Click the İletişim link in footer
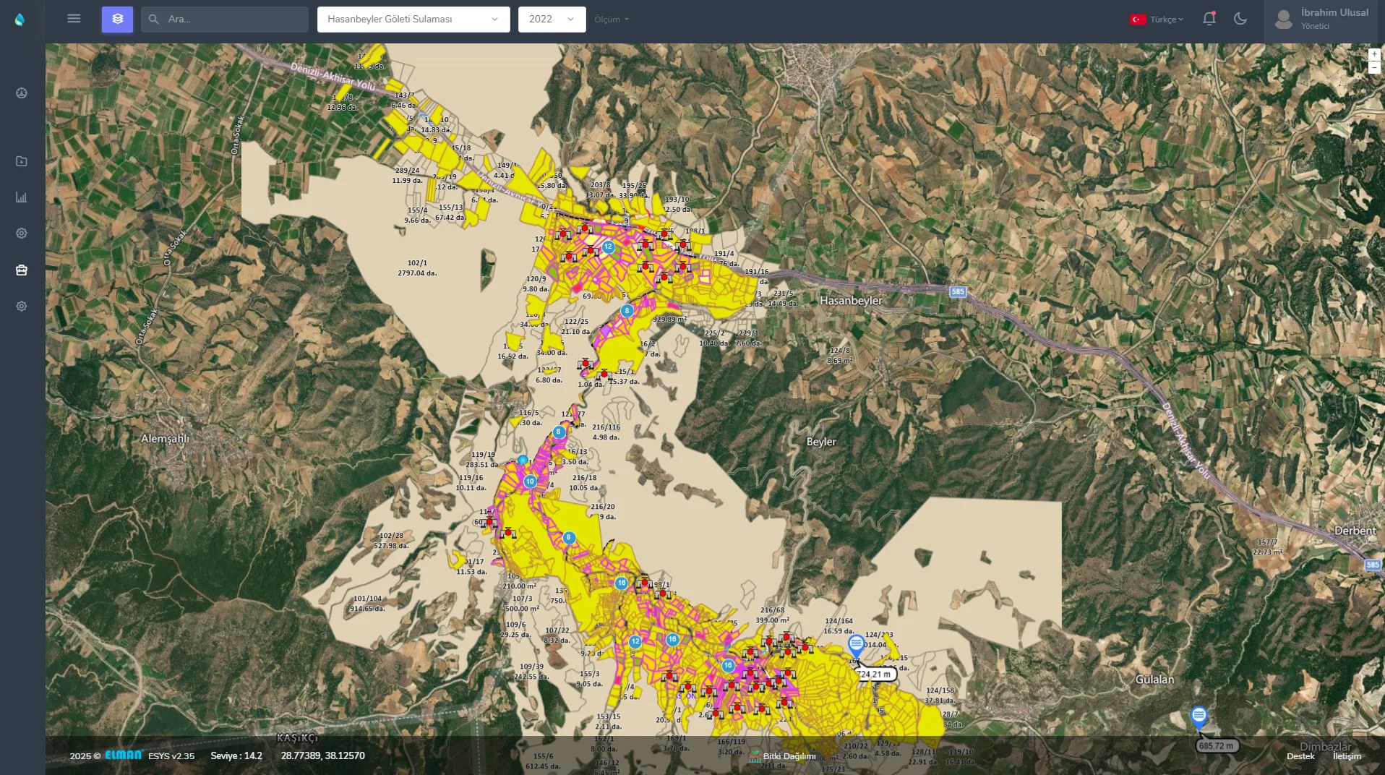The height and width of the screenshot is (775, 1385). [x=1347, y=756]
